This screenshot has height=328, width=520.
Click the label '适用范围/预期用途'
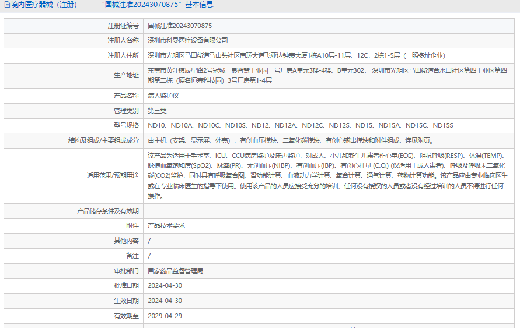(x=113, y=176)
